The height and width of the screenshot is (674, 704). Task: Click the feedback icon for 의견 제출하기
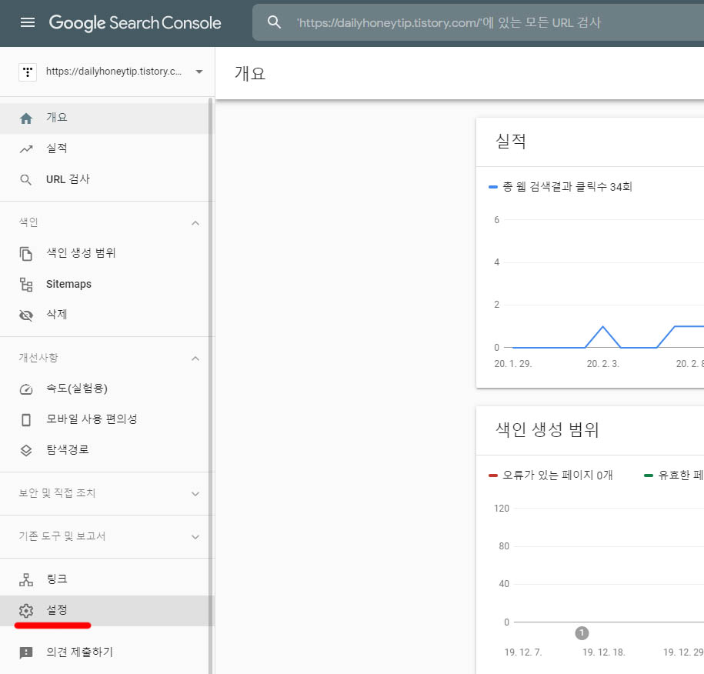26,652
